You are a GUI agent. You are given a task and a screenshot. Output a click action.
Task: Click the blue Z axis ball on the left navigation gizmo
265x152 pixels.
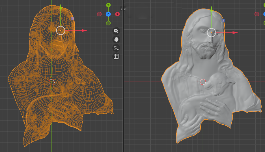pyautogui.click(x=108, y=14)
